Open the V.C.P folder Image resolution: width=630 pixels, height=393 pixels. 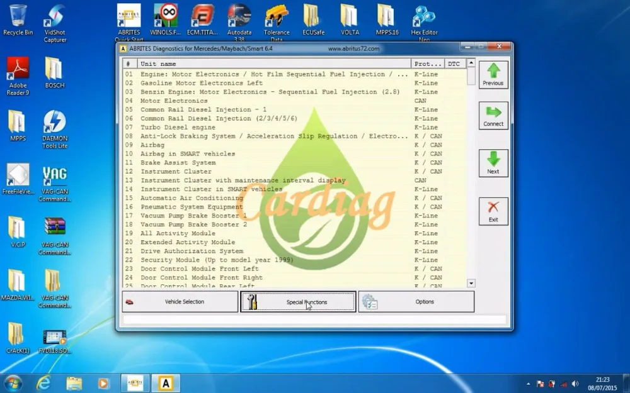click(18, 232)
